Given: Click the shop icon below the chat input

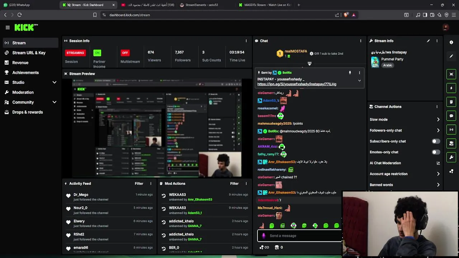Looking at the screenshot, I should 277,247.
